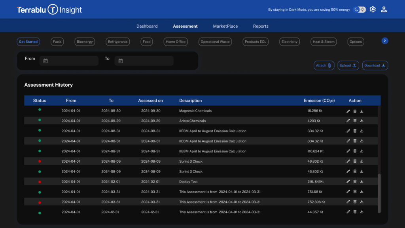Open the To date picker

pyautogui.click(x=121, y=61)
